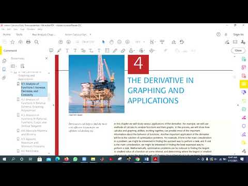Show page thumbnails panel
The image size is (248, 186).
tap(4, 61)
